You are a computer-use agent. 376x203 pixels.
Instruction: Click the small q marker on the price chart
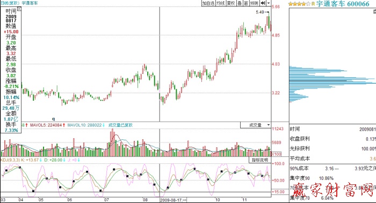tap(54, 119)
